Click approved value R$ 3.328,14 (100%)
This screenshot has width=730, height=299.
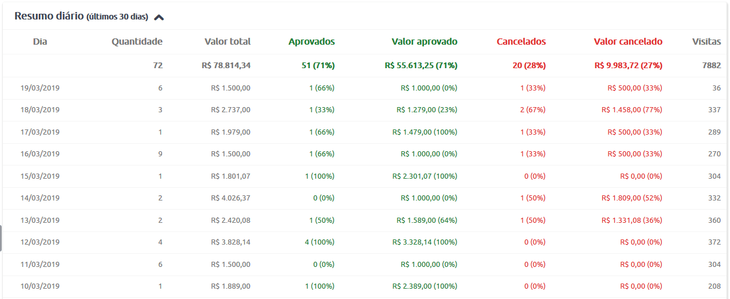(x=425, y=242)
